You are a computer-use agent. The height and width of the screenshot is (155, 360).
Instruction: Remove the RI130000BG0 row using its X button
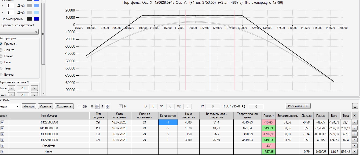(x=354, y=134)
